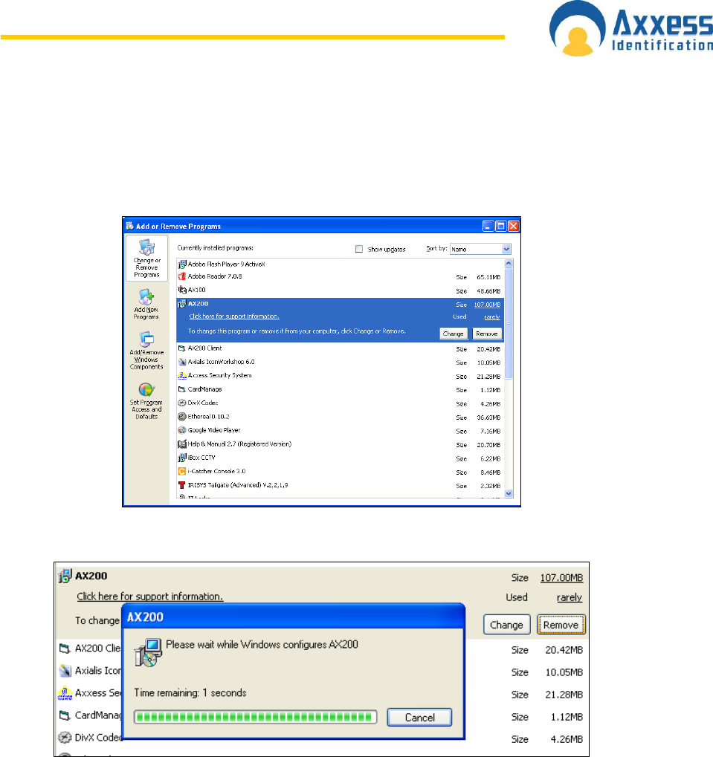Screen dimensions: 713x757
Task: Click the i-Catcher Console 3.0 icon
Action: tap(182, 471)
